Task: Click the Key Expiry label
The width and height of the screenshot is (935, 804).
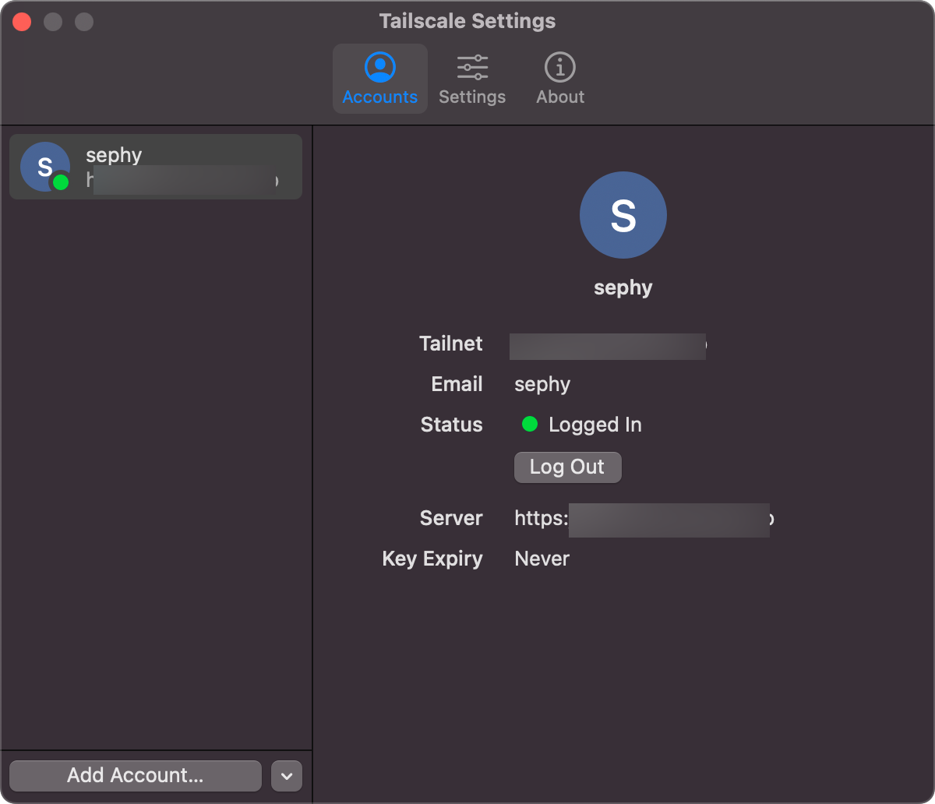Action: tap(432, 559)
